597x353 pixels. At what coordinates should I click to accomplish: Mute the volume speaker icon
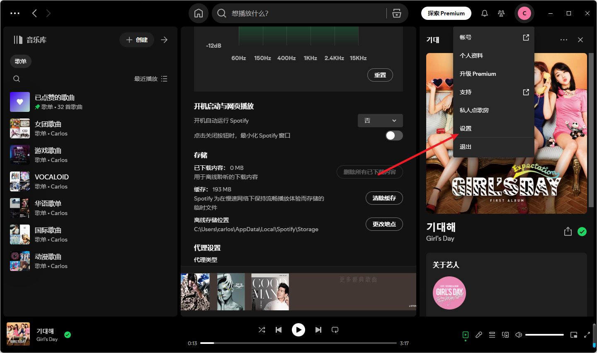click(x=519, y=335)
